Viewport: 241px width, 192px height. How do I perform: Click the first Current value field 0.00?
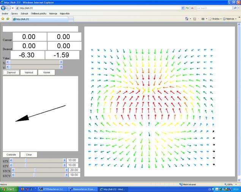coord(30,37)
